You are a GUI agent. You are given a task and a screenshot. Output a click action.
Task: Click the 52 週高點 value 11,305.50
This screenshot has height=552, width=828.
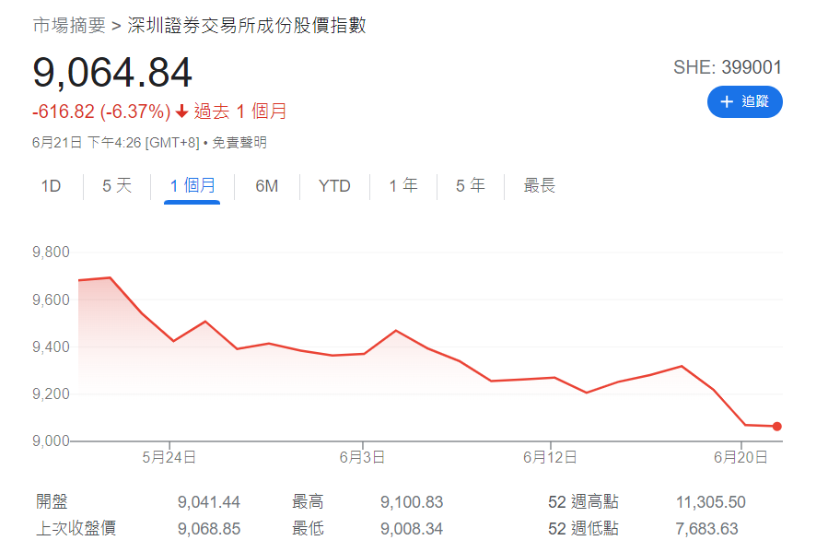(710, 502)
